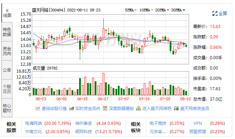Open the 资金流向 tab
235x139 pixels.
click(7, 51)
